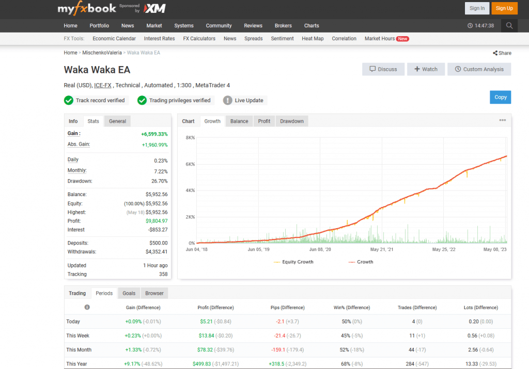Image resolution: width=529 pixels, height=369 pixels.
Task: Open the Portfolio navigation menu
Action: click(x=99, y=26)
